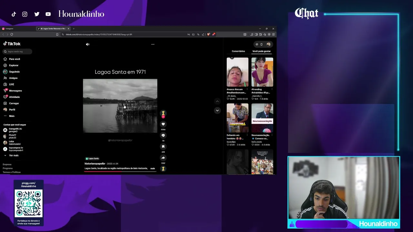
Task: Open the browser music player icon
Action: [252, 34]
